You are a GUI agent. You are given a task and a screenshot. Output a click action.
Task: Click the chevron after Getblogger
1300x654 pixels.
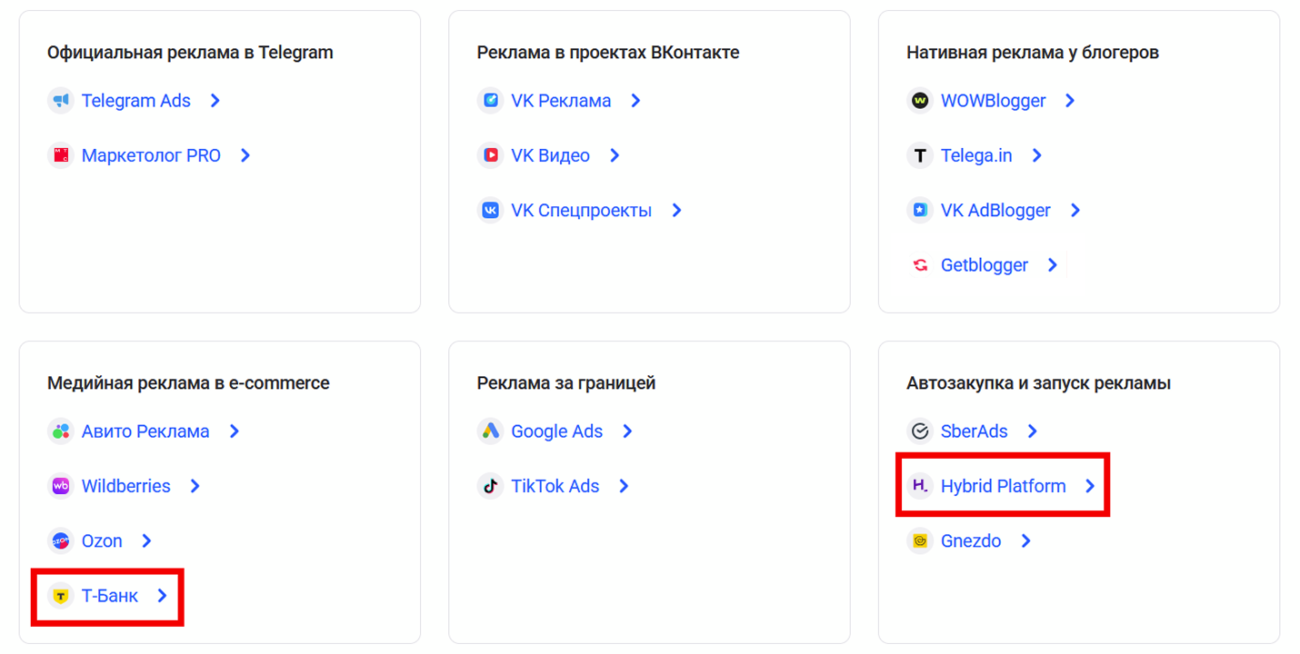[x=1053, y=265]
